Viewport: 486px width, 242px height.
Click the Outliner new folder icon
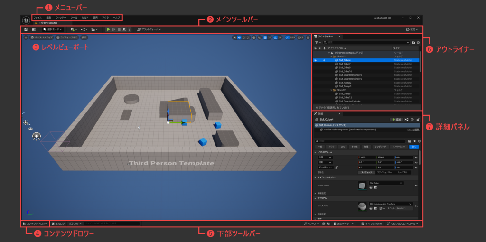pyautogui.click(x=413, y=42)
